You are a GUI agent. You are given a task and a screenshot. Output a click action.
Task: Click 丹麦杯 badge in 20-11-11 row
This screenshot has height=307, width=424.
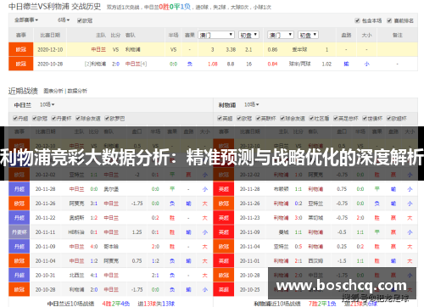[x=20, y=232]
